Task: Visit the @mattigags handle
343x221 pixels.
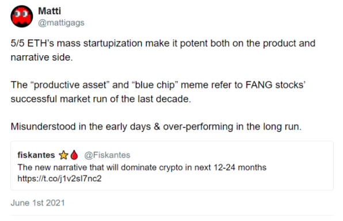Action: pos(61,23)
